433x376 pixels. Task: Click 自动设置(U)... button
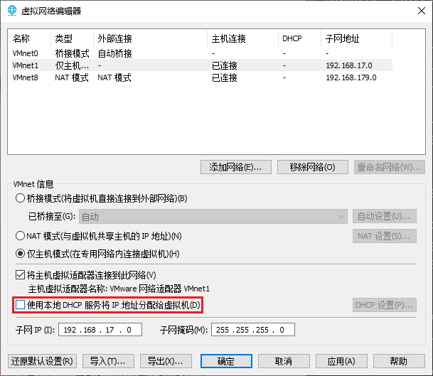click(x=385, y=216)
